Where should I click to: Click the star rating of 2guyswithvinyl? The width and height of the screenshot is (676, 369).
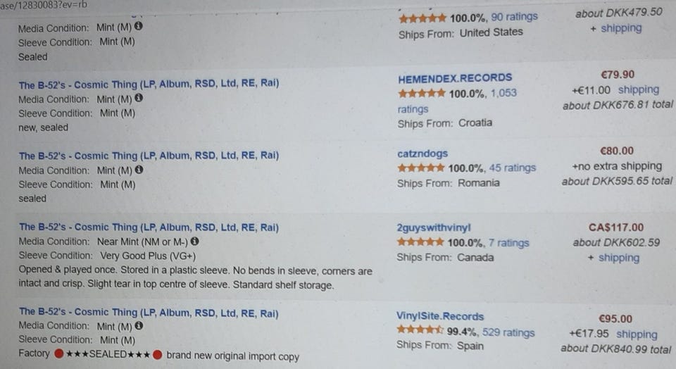pyautogui.click(x=420, y=242)
